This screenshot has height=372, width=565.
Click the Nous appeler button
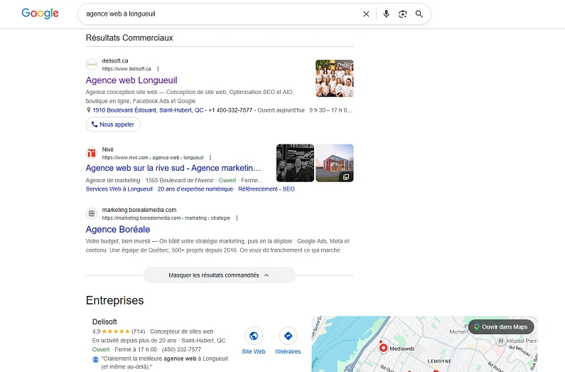click(x=113, y=124)
